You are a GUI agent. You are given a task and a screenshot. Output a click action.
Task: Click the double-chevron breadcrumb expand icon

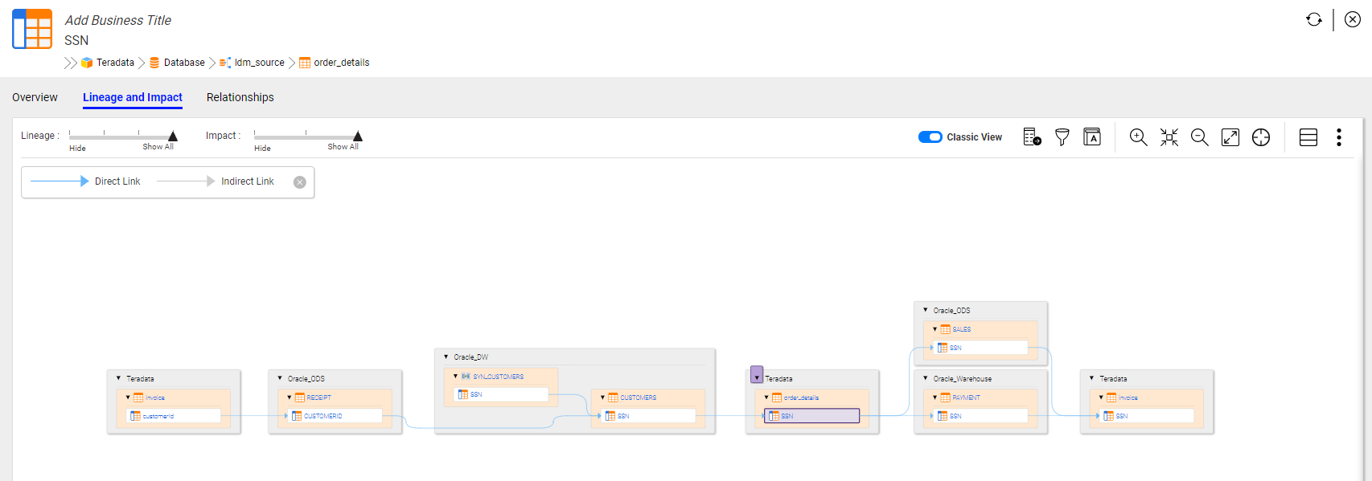[71, 63]
